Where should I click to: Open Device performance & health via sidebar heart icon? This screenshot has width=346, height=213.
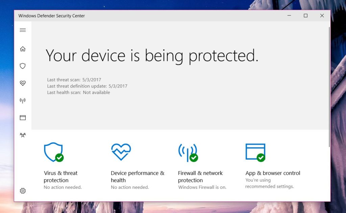[23, 83]
